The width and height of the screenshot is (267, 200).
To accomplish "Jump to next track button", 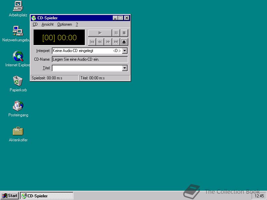I will [116, 42].
